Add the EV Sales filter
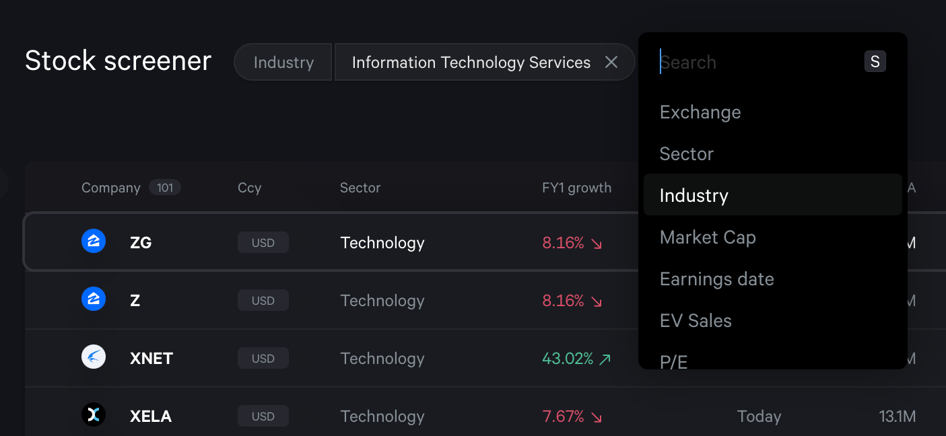Screen dimensions: 946x436 [696, 321]
